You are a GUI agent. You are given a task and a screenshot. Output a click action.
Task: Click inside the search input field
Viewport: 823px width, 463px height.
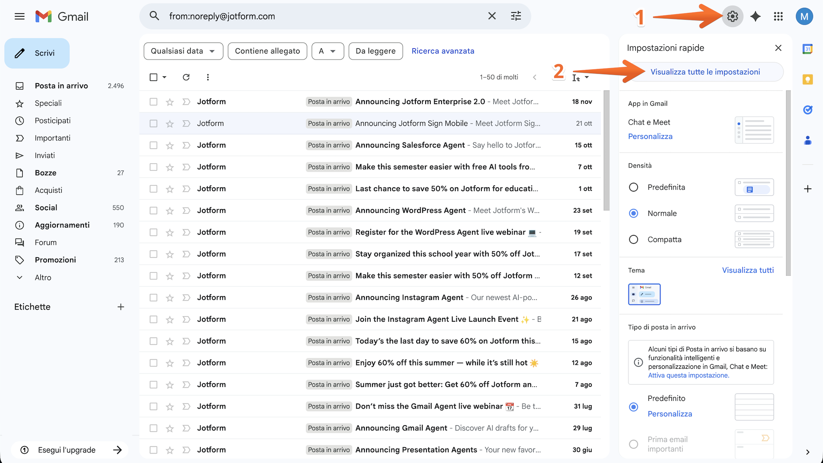coord(300,16)
